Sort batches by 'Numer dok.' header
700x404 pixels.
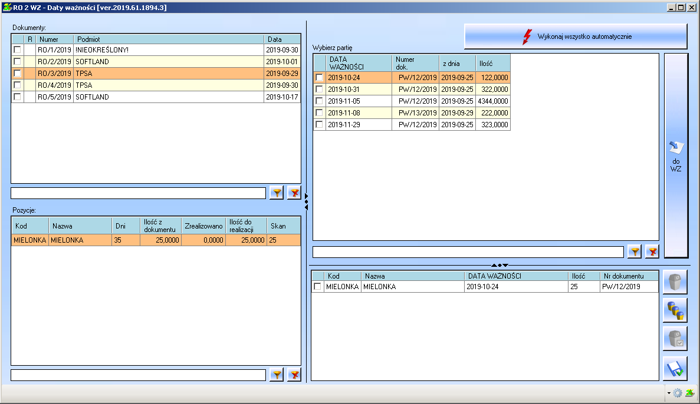pyautogui.click(x=416, y=63)
